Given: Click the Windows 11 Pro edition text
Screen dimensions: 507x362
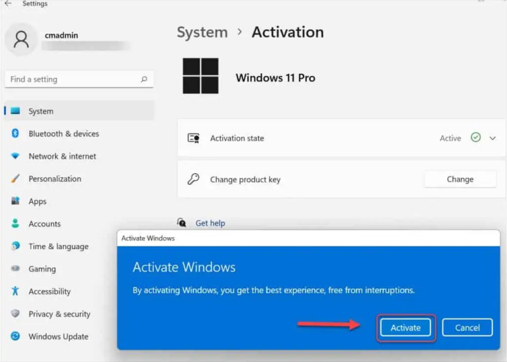Looking at the screenshot, I should point(275,78).
